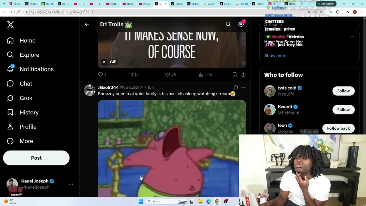
Task: Repost the post with 1 repost
Action: point(135,75)
